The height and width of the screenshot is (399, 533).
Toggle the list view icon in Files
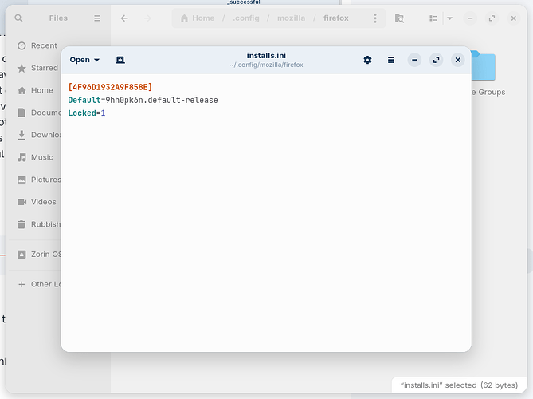(433, 18)
